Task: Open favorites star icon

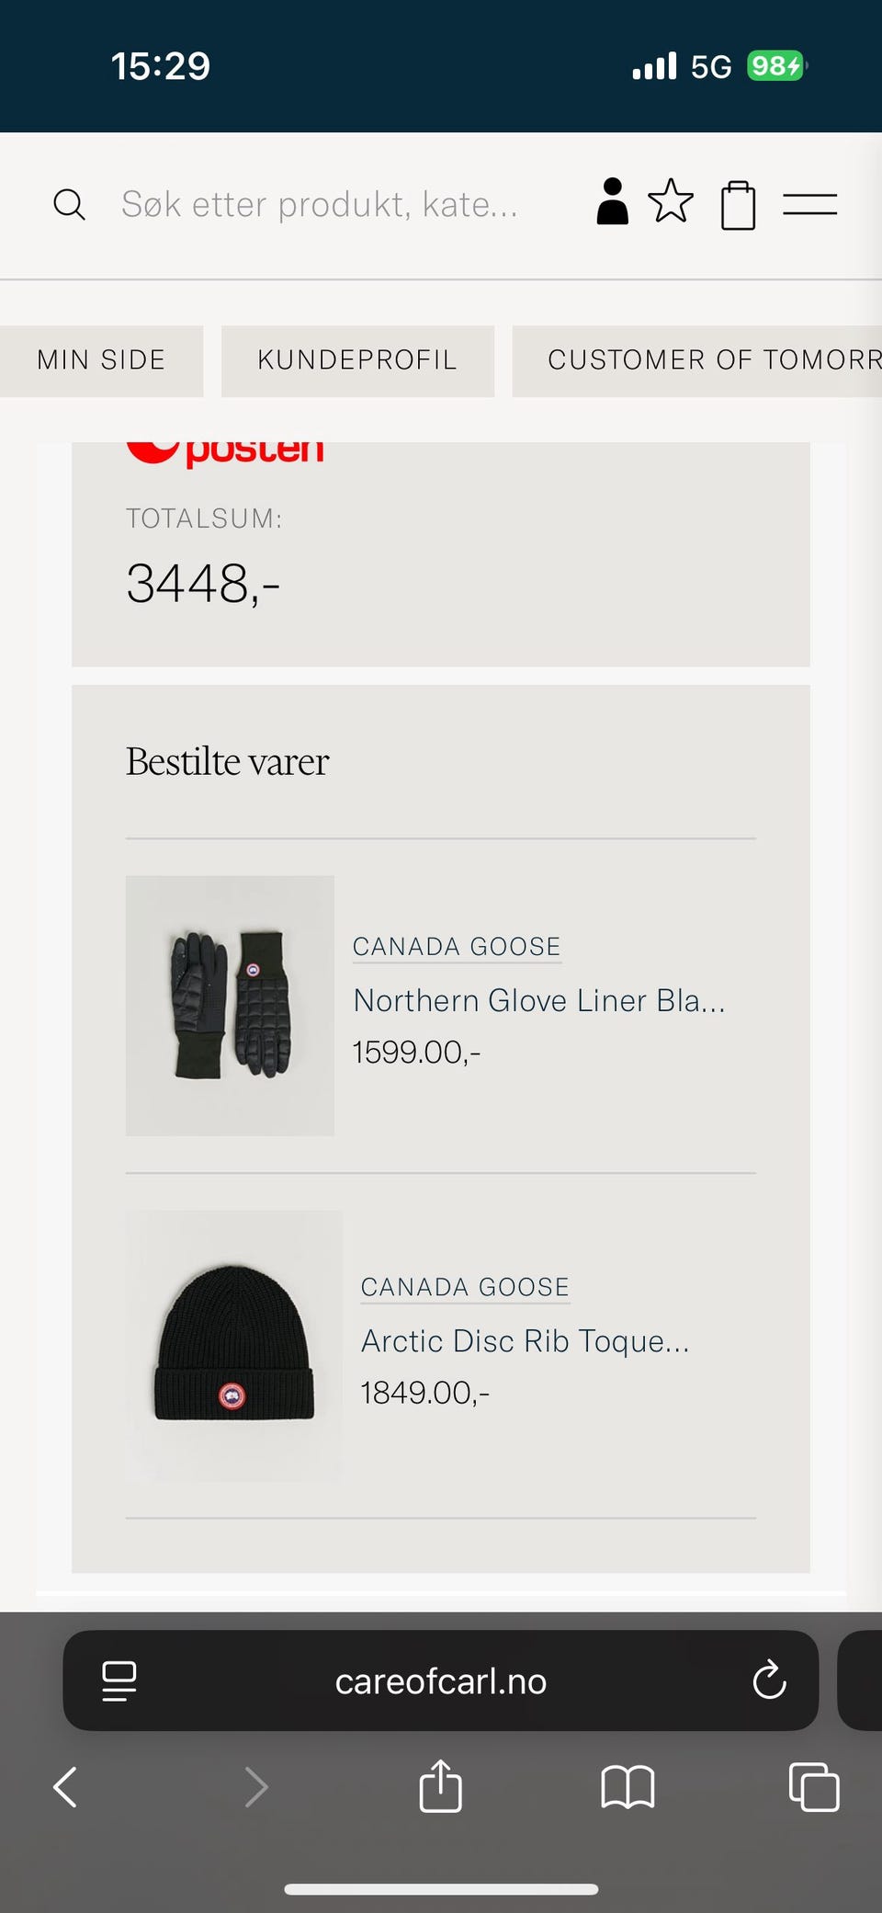Action: point(671,201)
